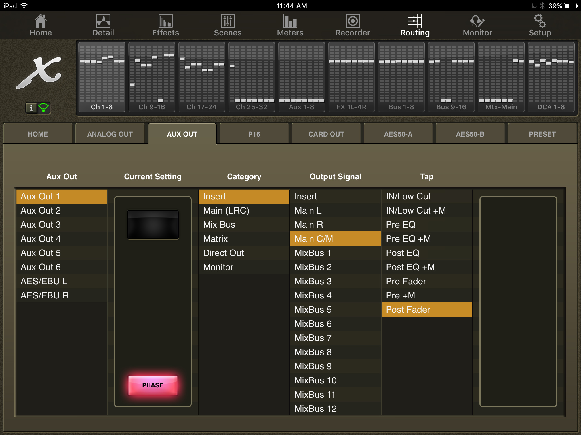Toggle the PHASE button
This screenshot has width=581, height=435.
(153, 385)
